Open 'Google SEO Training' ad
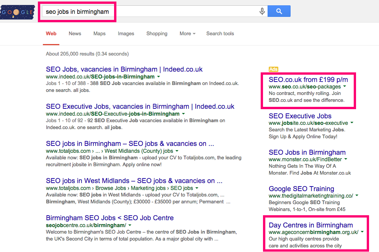The width and height of the screenshot is (379, 252). pos(301,189)
